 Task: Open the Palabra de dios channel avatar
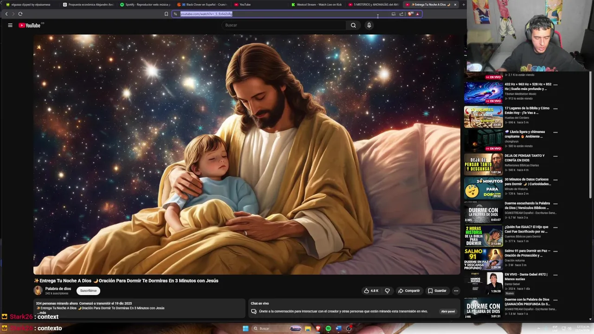[38, 291]
